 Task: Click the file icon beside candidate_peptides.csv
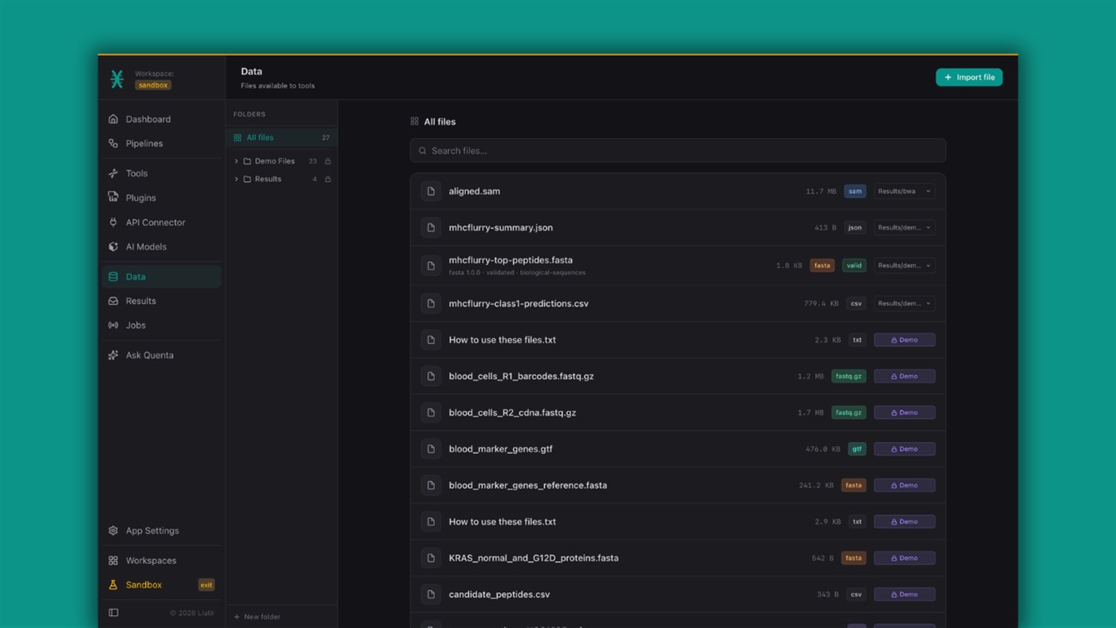[431, 594]
